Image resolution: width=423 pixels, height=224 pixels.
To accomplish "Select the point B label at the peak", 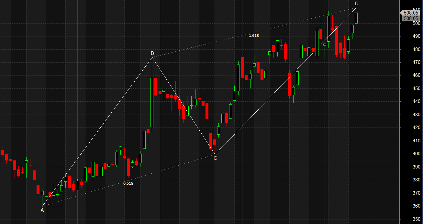I will coord(152,53).
